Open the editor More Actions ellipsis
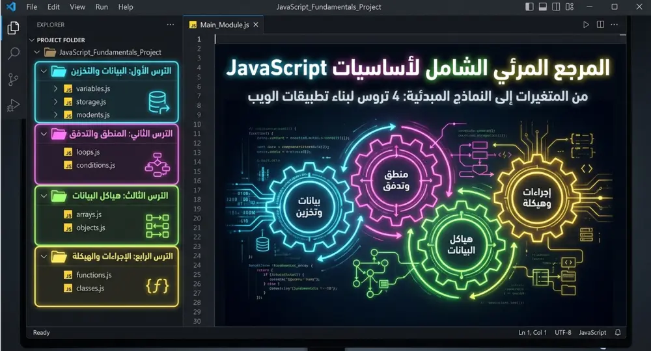 615,25
